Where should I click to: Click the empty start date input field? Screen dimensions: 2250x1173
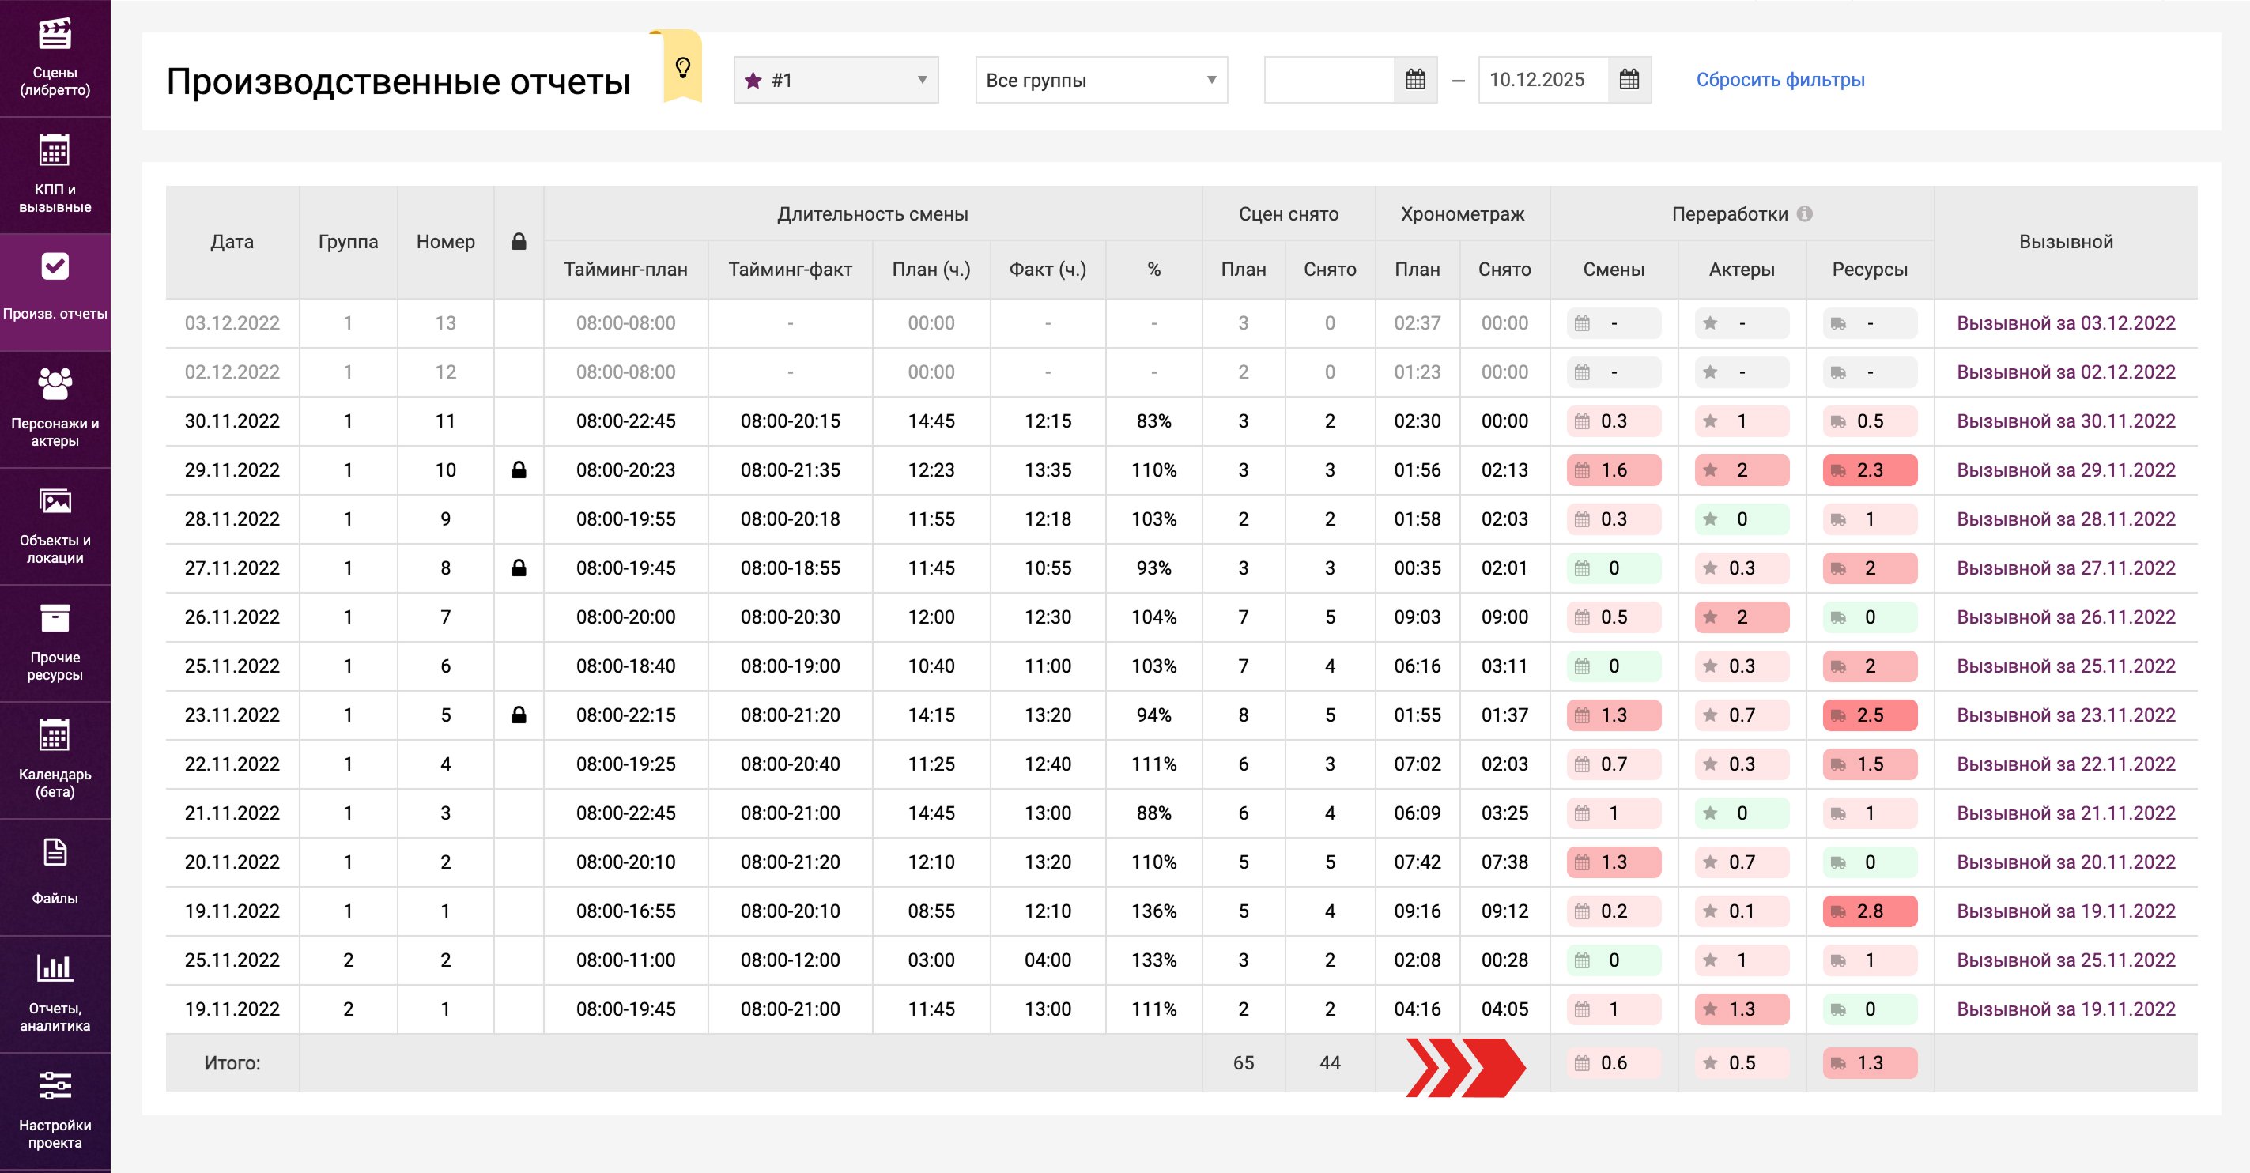click(1328, 81)
